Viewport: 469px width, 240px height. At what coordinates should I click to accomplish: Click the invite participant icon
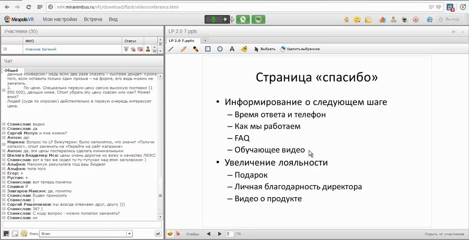(x=394, y=19)
